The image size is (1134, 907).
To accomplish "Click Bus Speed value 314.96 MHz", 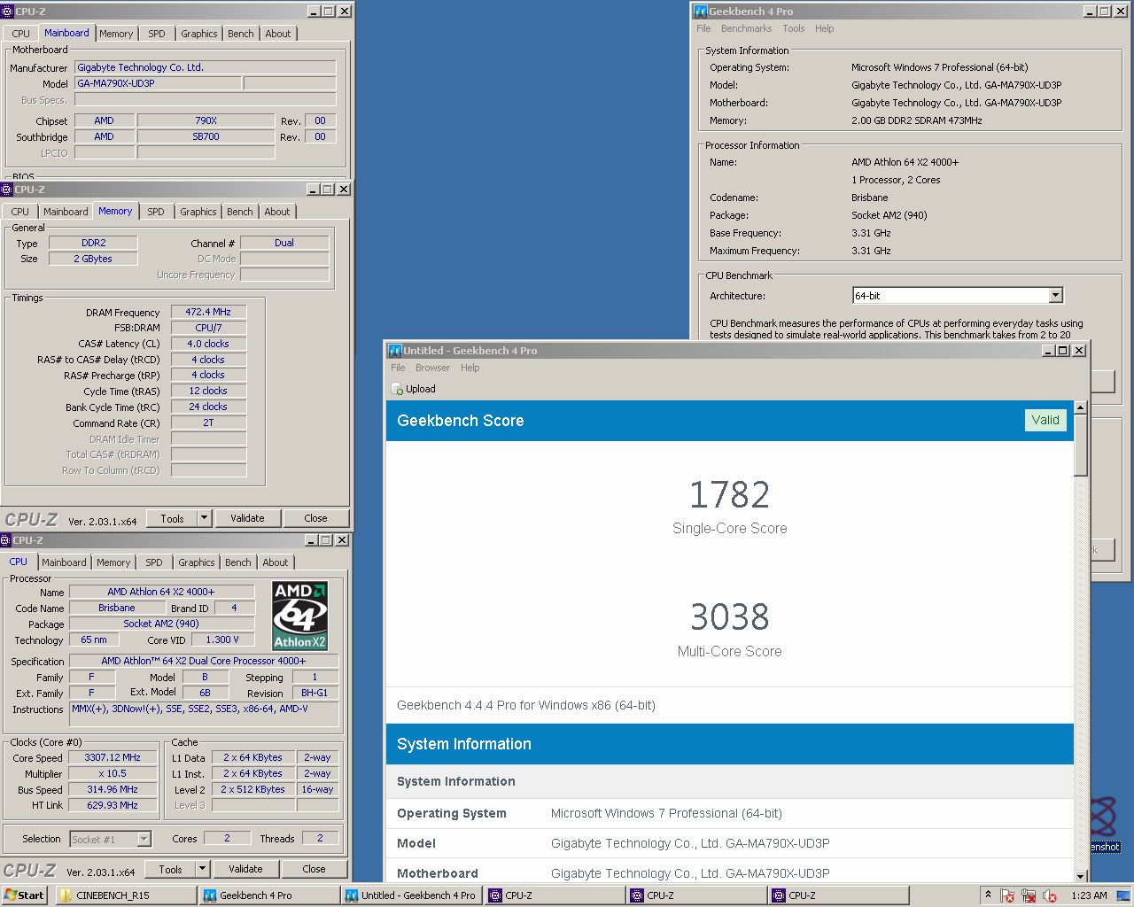I will click(113, 789).
